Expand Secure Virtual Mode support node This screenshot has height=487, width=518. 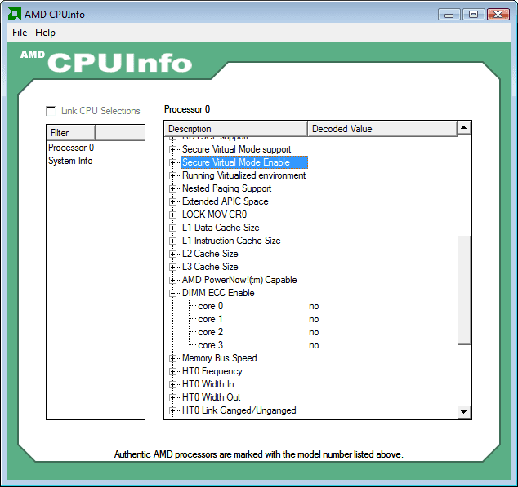point(172,150)
